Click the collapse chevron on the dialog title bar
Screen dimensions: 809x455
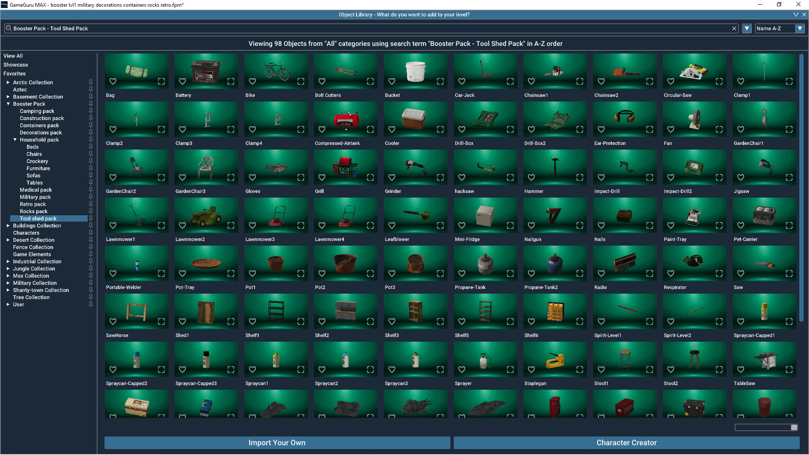tap(796, 14)
